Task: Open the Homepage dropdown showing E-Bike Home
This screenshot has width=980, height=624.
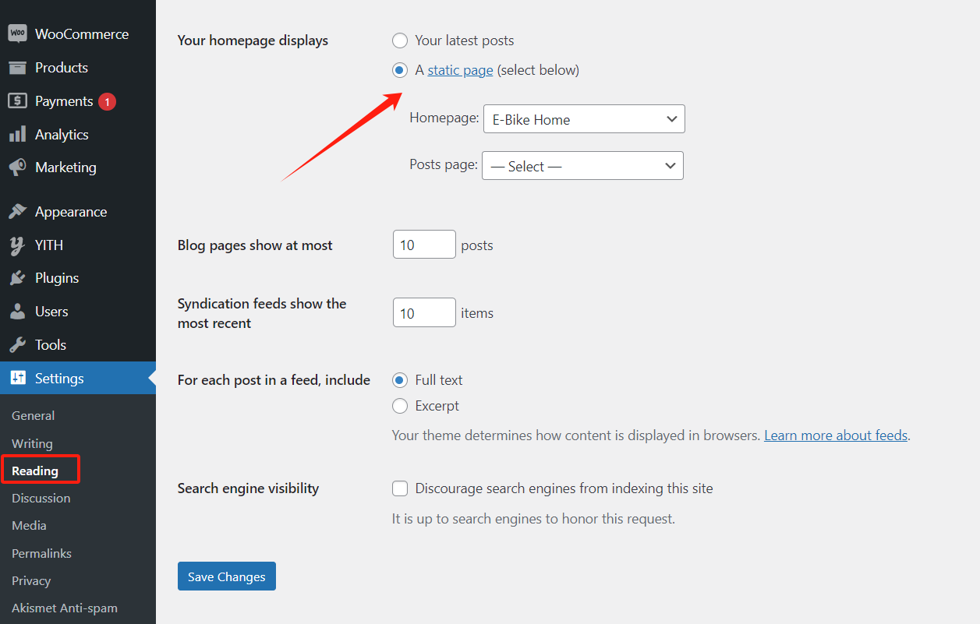Action: 583,118
